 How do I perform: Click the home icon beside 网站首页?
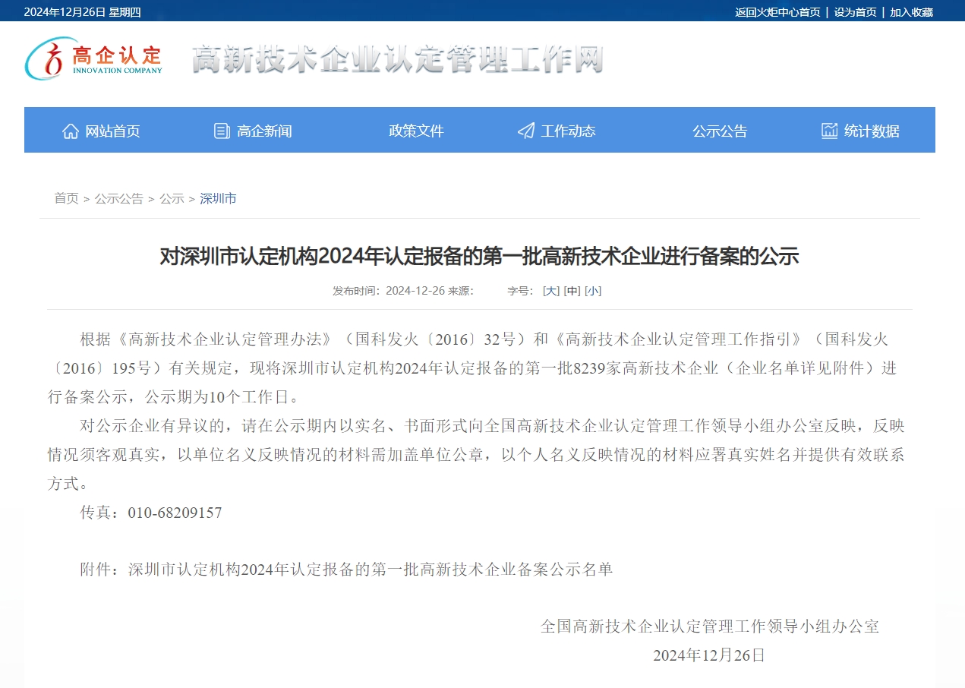[x=71, y=131]
